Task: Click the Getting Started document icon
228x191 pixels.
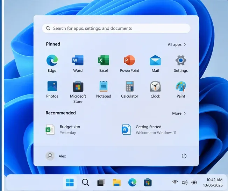Action: [126, 129]
